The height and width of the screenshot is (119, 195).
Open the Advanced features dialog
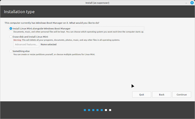[x=26, y=44]
